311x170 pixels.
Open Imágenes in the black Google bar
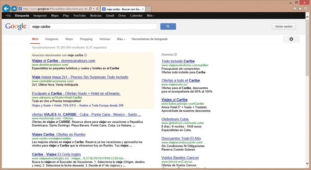pos(40,15)
